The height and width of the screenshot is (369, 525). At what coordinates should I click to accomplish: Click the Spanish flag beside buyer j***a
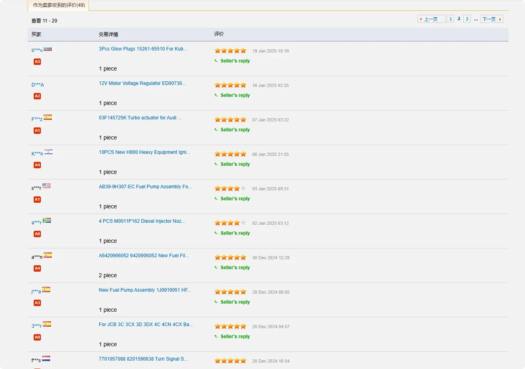[x=46, y=289]
